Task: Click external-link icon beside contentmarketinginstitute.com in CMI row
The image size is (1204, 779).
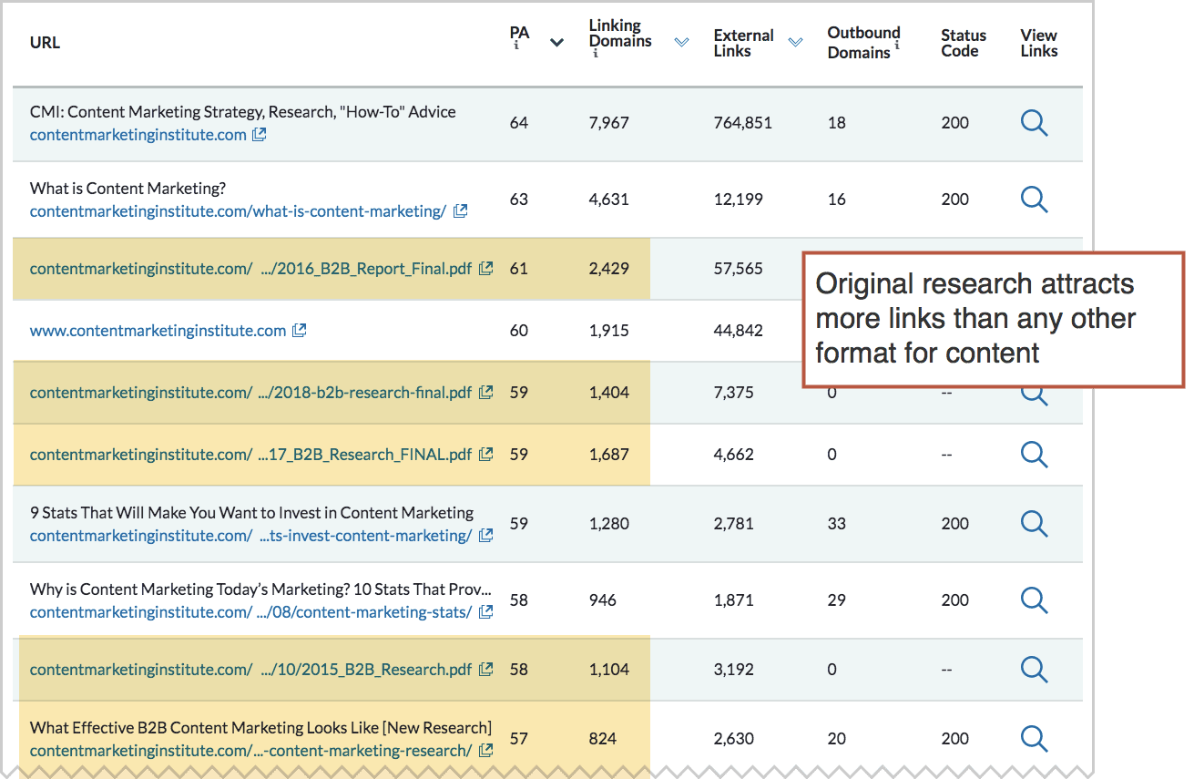Action: pos(260,135)
